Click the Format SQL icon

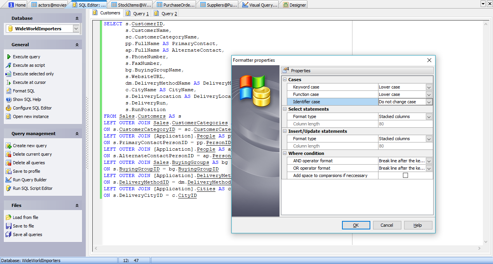pos(9,91)
